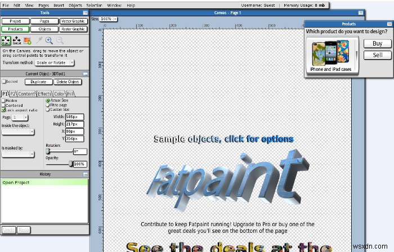Click the Height input field
Image resolution: width=394 pixels, height=252 pixels.
74,124
